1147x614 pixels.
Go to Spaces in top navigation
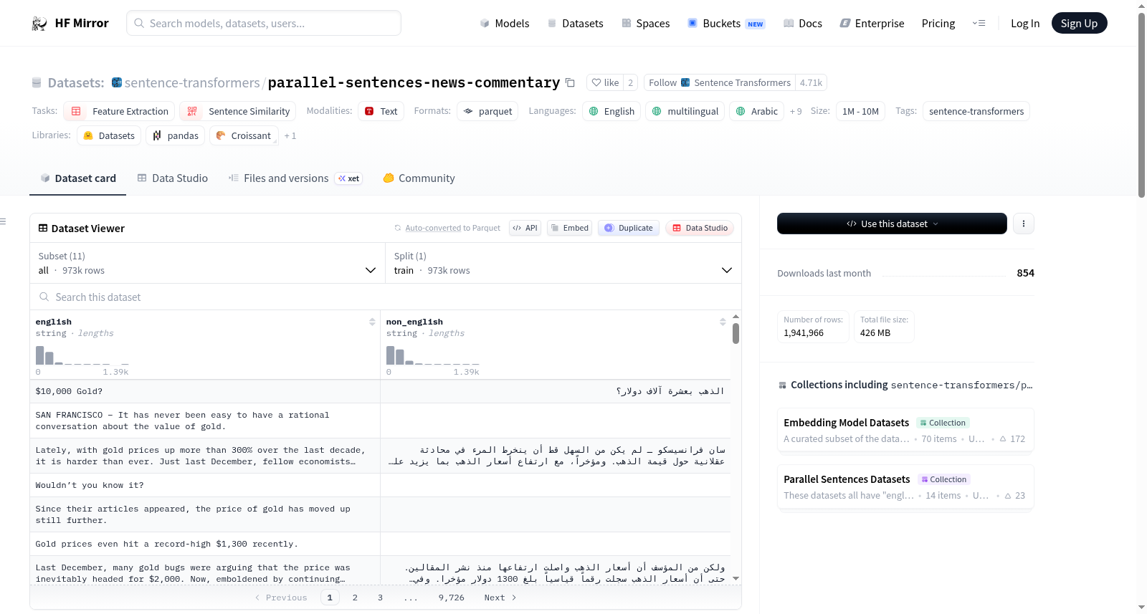[x=645, y=24]
